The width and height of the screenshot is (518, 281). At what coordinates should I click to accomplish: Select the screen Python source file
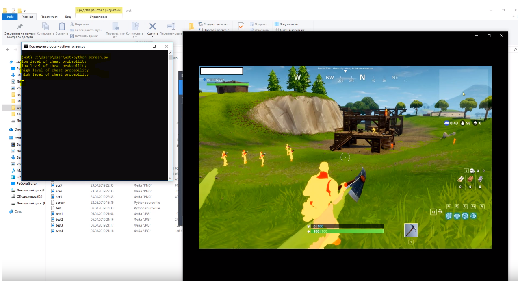(61, 203)
